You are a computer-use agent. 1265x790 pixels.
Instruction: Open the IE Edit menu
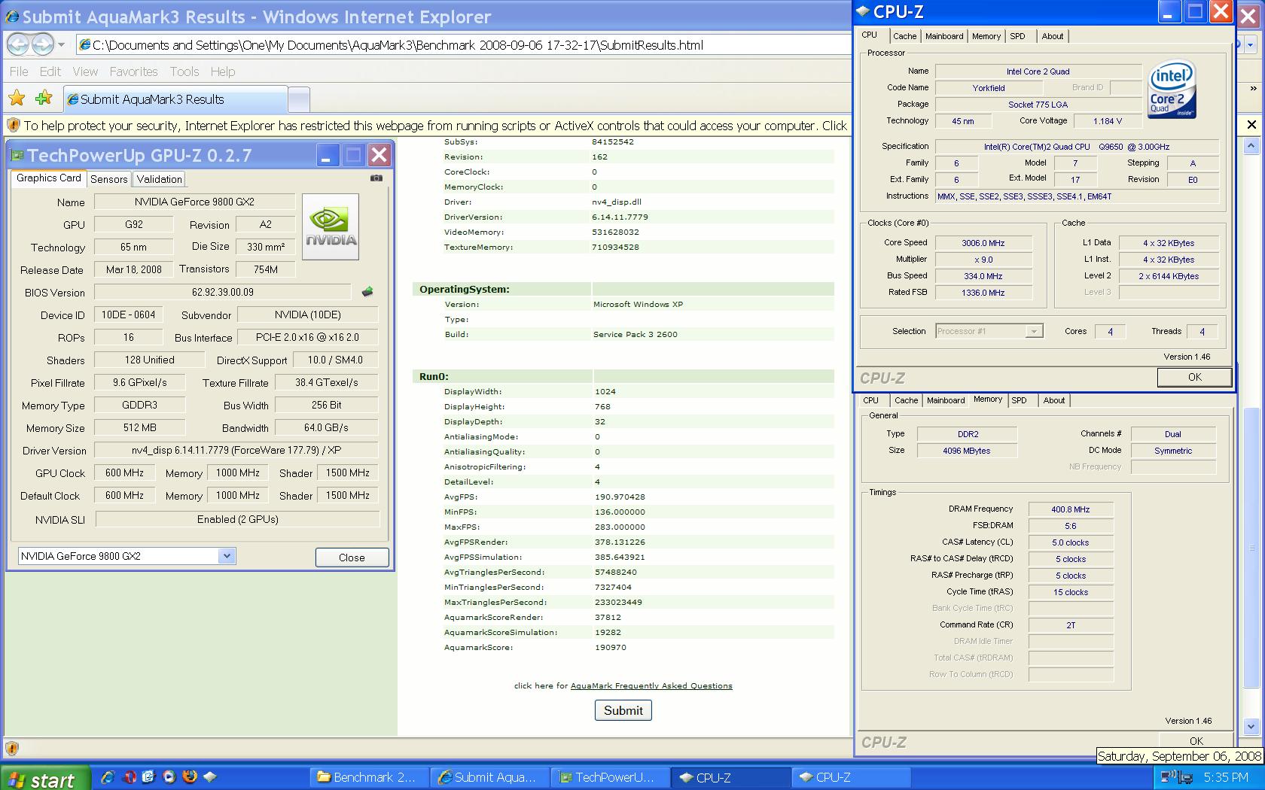(x=50, y=71)
